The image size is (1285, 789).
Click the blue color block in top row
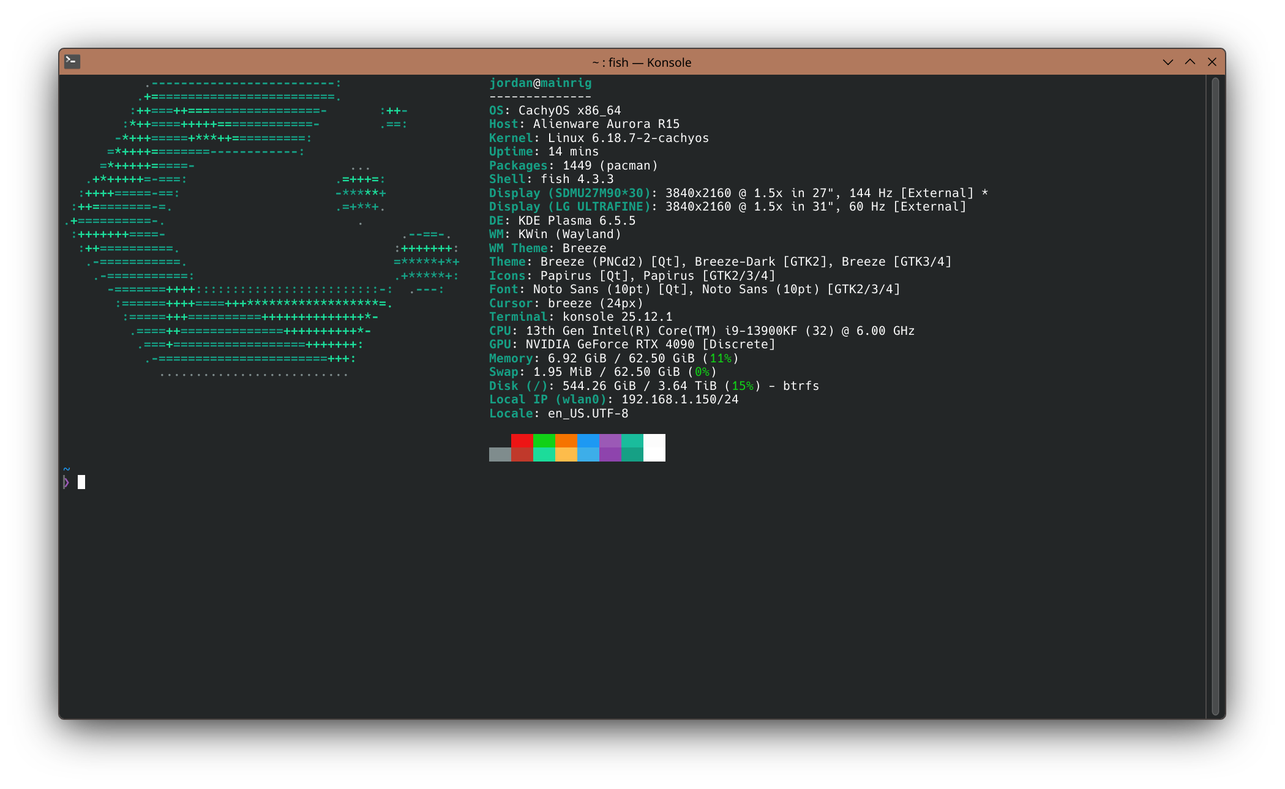point(588,441)
